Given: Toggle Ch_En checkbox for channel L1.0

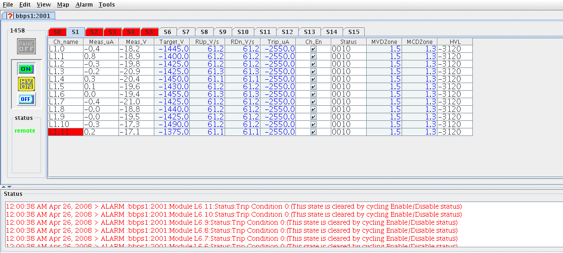Looking at the screenshot, I should coord(313,49).
